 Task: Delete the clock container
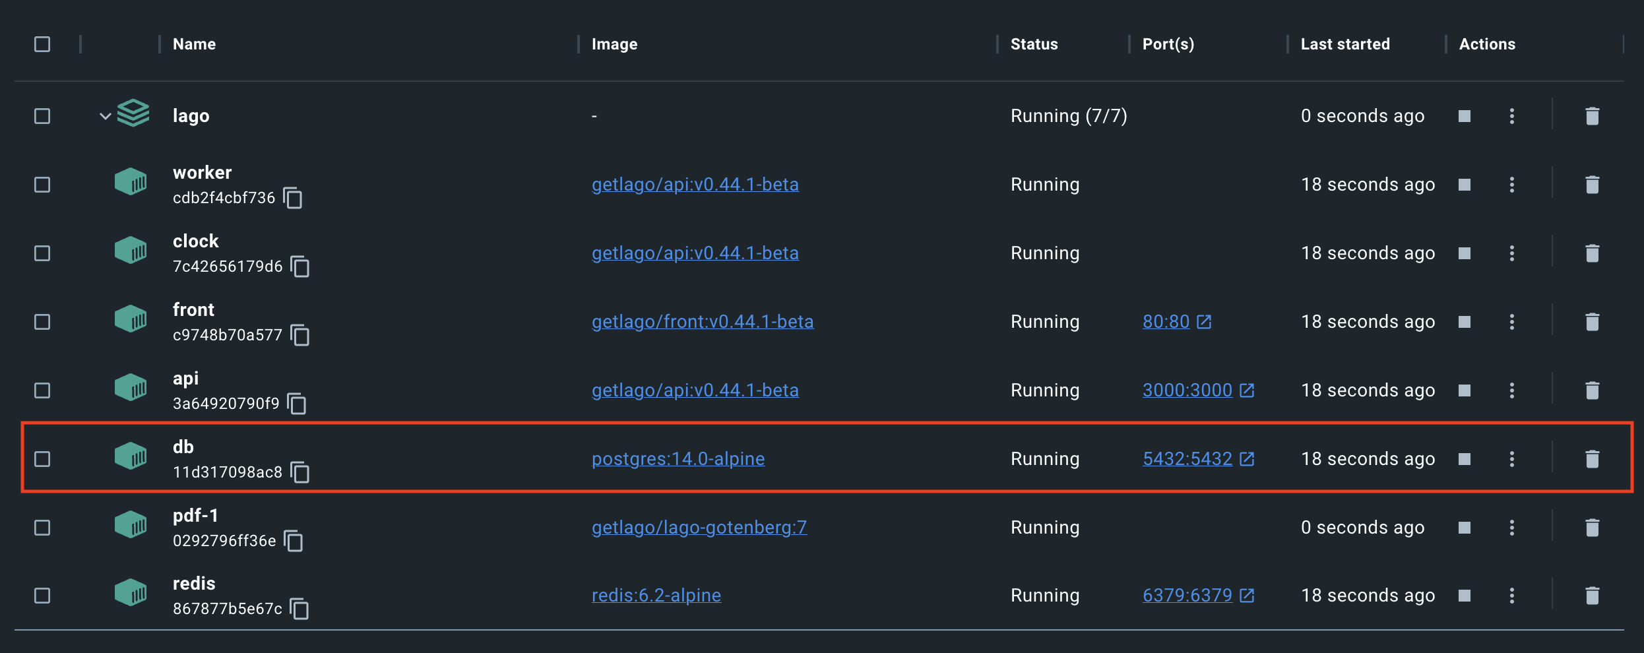click(1592, 253)
